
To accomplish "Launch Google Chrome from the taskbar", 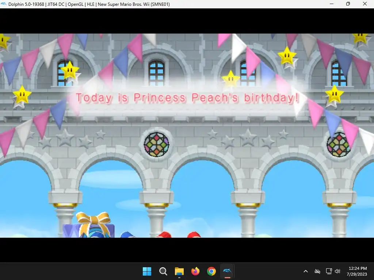I will pos(211,271).
